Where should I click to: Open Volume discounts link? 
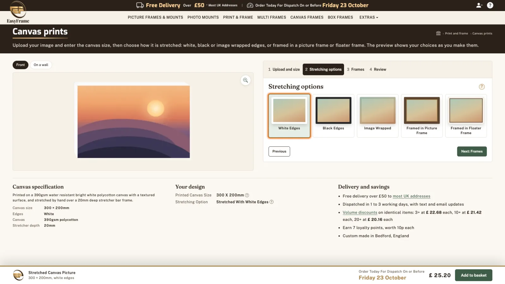pos(360,213)
